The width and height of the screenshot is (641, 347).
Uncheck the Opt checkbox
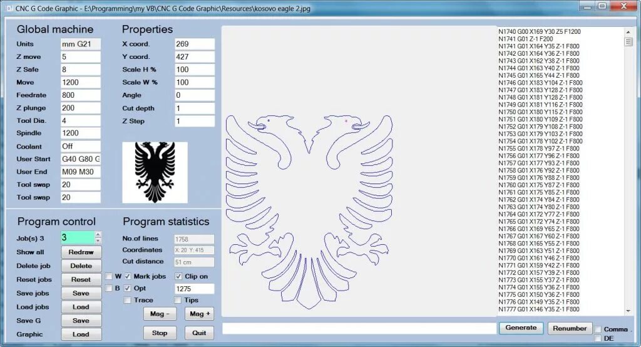click(x=128, y=289)
